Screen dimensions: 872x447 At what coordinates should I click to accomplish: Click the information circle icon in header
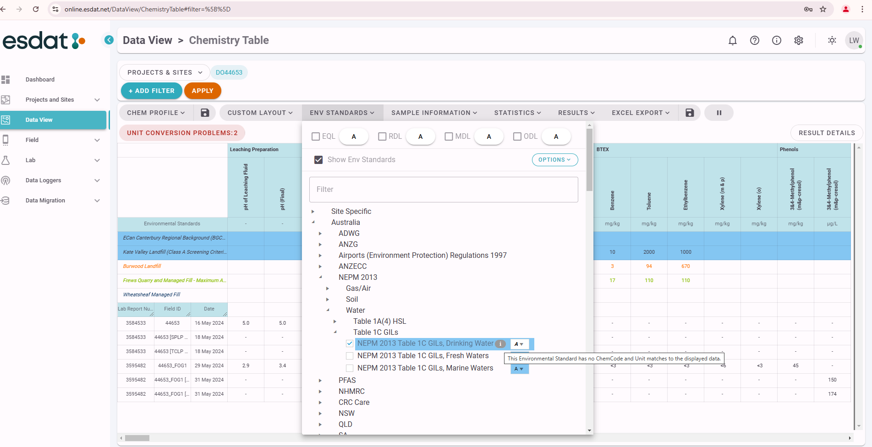776,41
